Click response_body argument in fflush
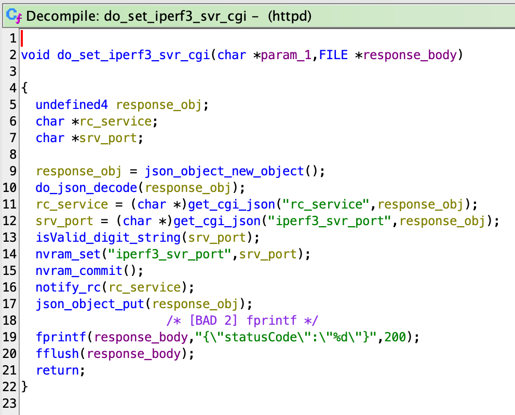515x415 pixels. (133, 354)
